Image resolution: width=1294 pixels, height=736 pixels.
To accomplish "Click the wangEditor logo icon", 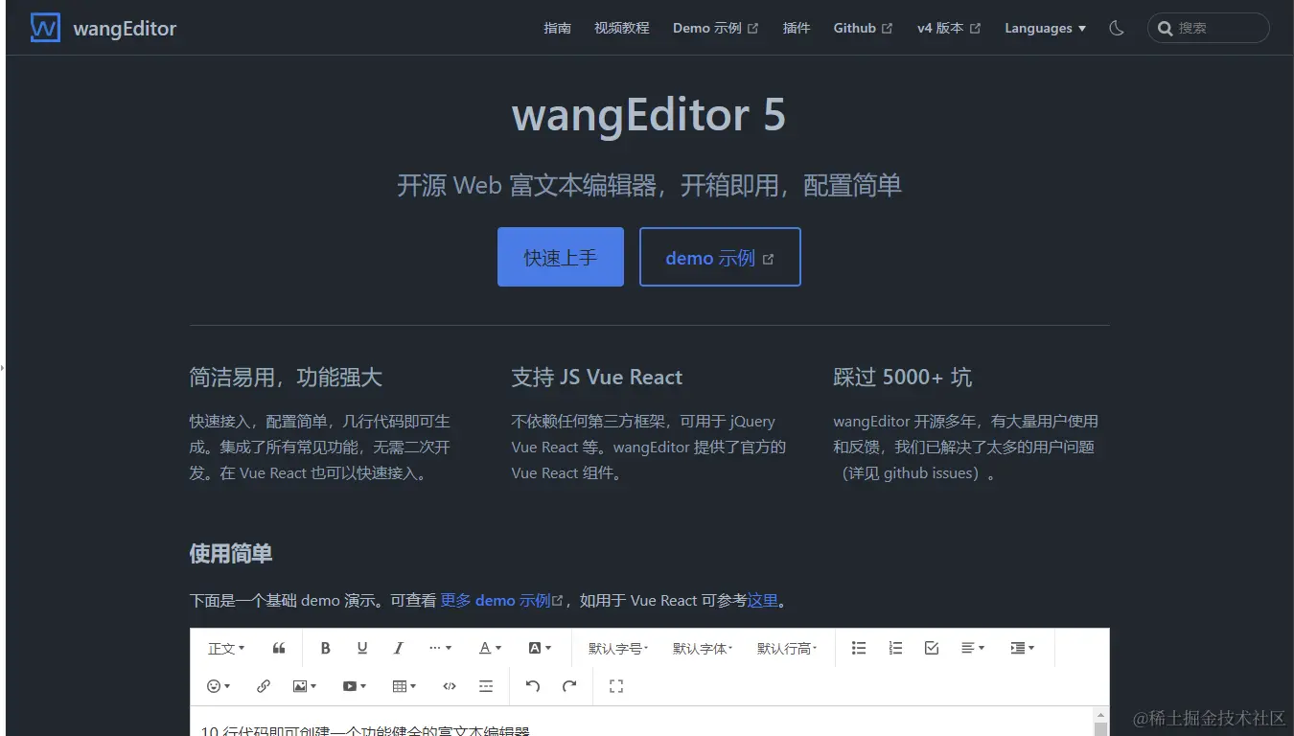I will point(45,28).
